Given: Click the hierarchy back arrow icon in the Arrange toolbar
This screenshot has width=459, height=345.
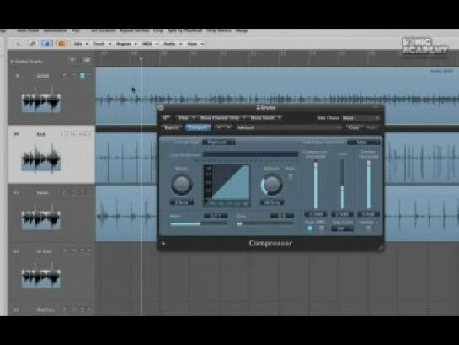Looking at the screenshot, I should coord(19,44).
